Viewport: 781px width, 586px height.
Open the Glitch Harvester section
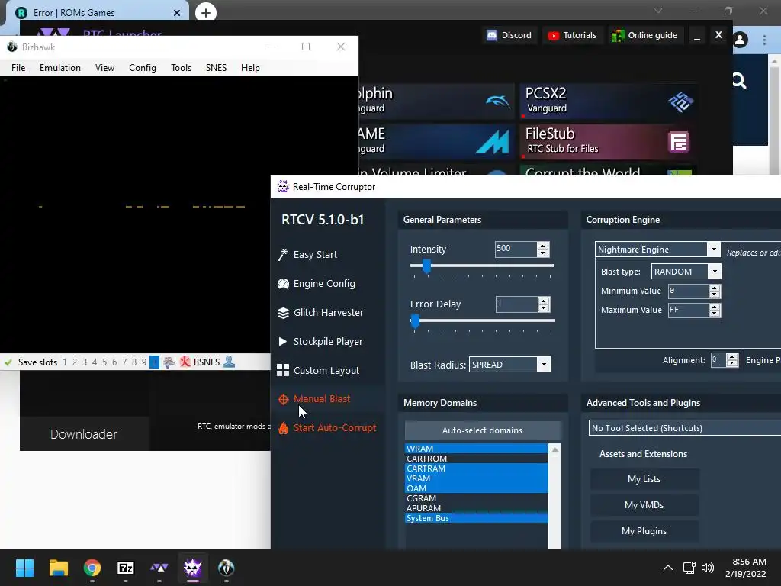point(320,312)
